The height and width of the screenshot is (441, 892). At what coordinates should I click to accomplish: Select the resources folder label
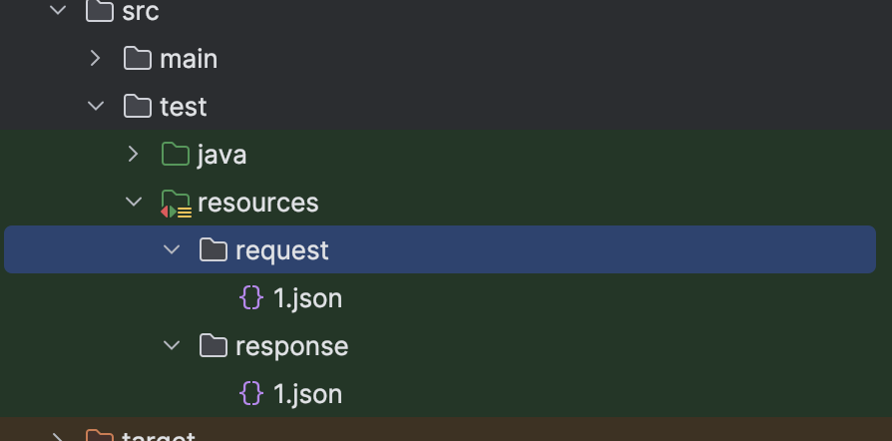(x=257, y=203)
